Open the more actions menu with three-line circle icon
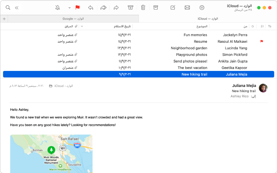This screenshot has height=173, width=277. pos(202,7)
